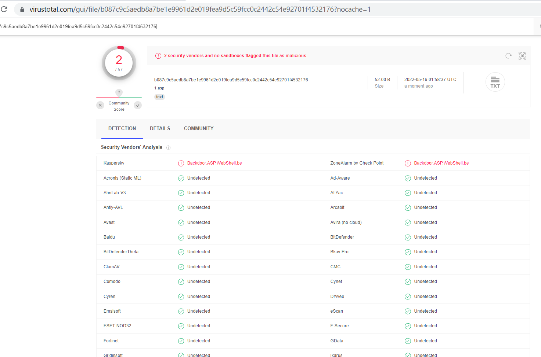Click the VirusTotal URL in address bar
This screenshot has width=541, height=357.
[x=200, y=10]
